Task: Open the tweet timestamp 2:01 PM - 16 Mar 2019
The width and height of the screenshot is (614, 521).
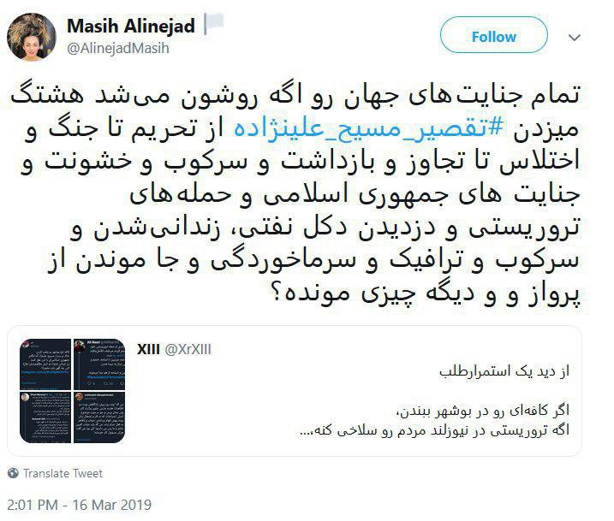Action: [x=79, y=505]
